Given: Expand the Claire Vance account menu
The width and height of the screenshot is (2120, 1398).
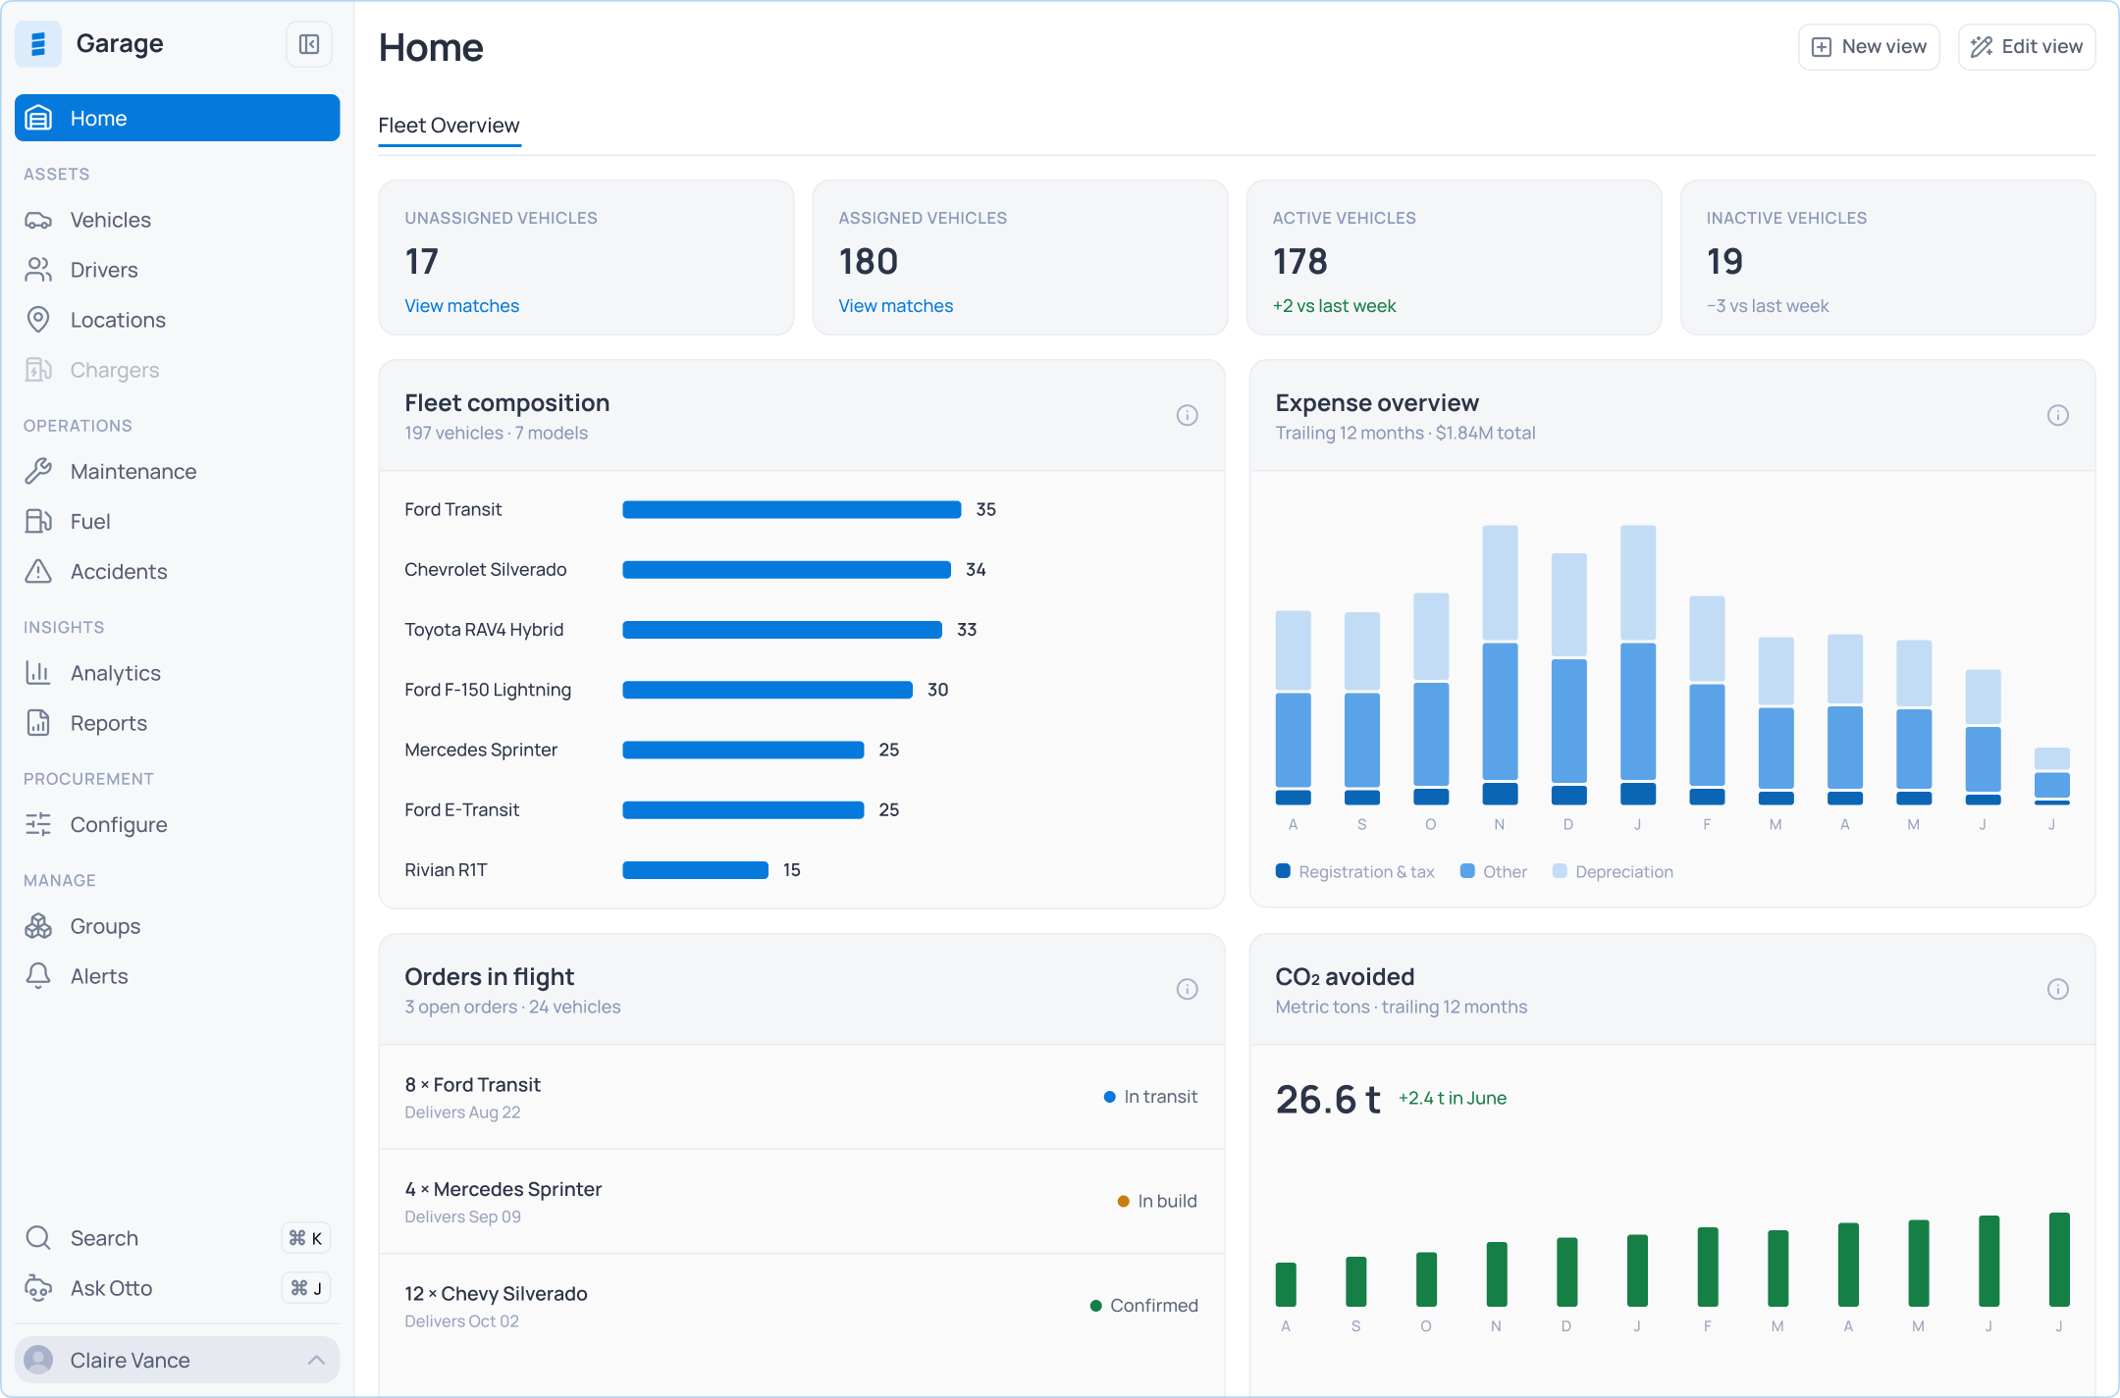Looking at the screenshot, I should [x=178, y=1360].
